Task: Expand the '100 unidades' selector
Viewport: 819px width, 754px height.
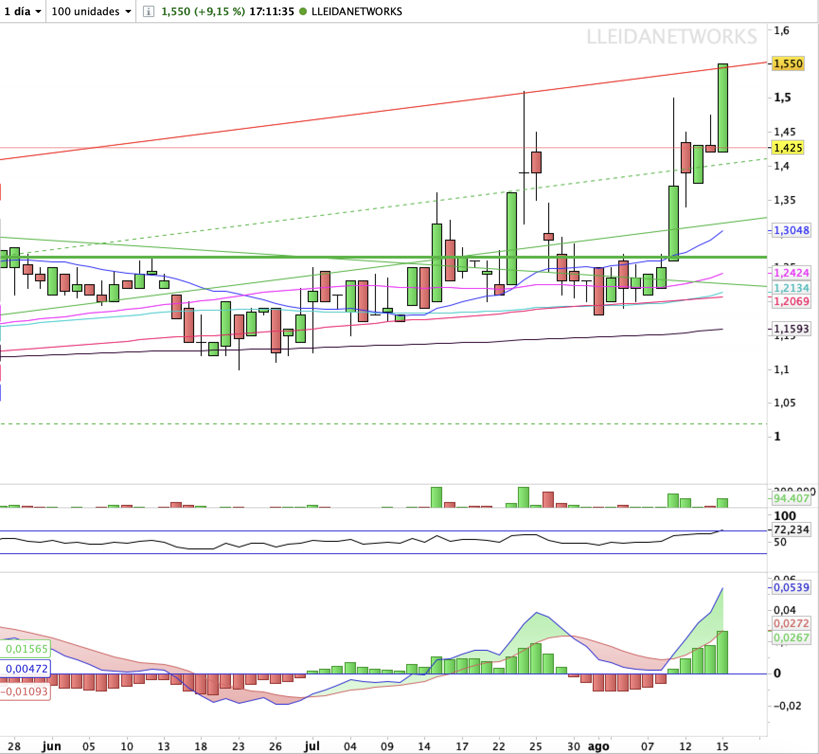Action: [x=91, y=11]
